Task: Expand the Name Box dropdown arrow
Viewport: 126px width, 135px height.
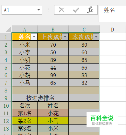Action: click(x=38, y=10)
